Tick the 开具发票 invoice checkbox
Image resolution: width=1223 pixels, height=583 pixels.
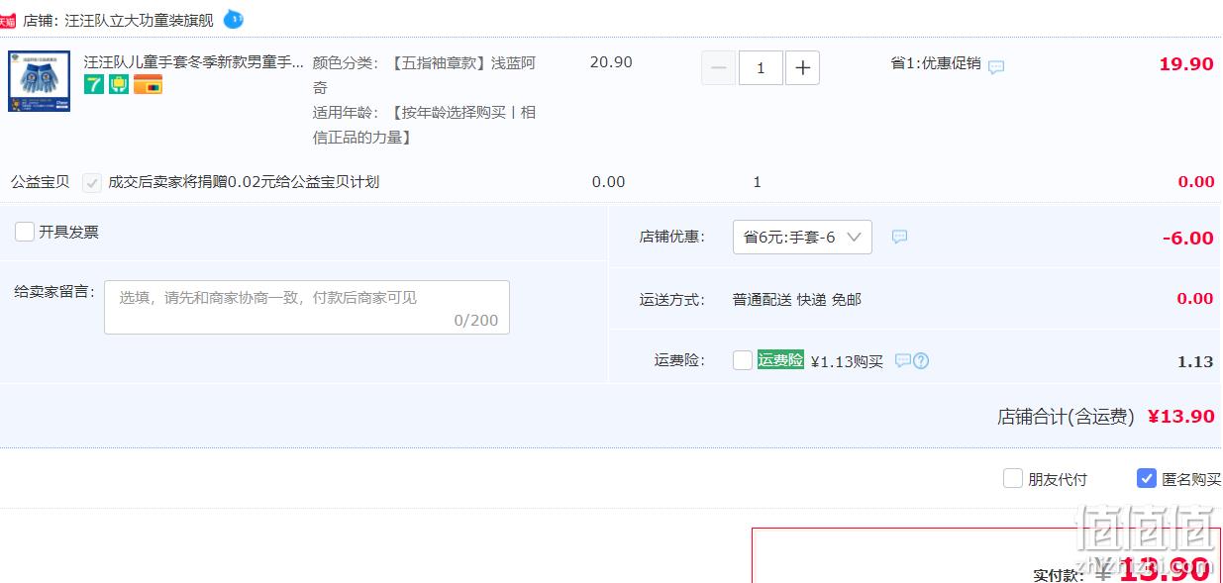pos(25,232)
